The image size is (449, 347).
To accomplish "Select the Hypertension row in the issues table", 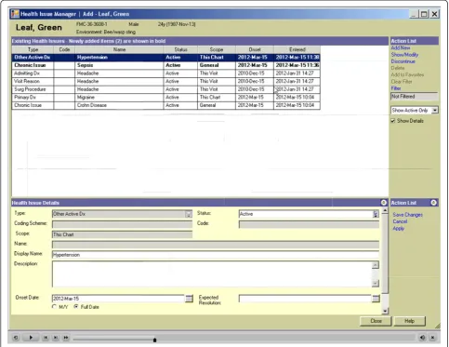I will click(x=165, y=58).
